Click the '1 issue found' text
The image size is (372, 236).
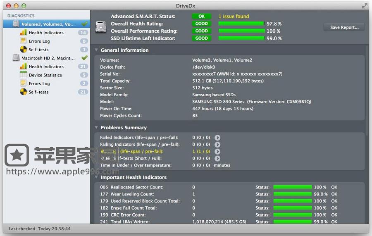(x=234, y=17)
